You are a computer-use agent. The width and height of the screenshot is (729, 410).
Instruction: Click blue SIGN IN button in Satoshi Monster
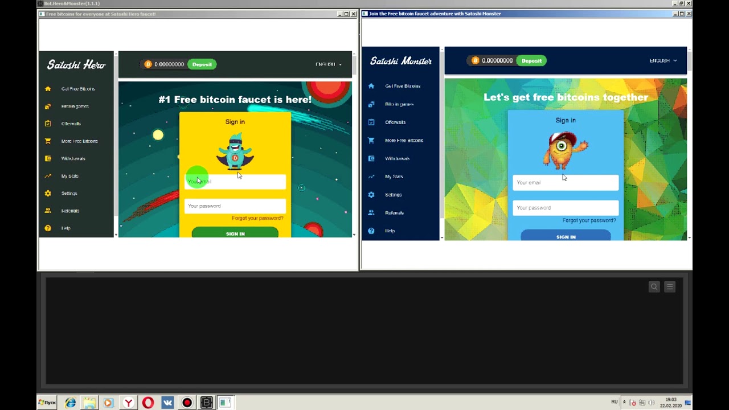[x=566, y=236]
